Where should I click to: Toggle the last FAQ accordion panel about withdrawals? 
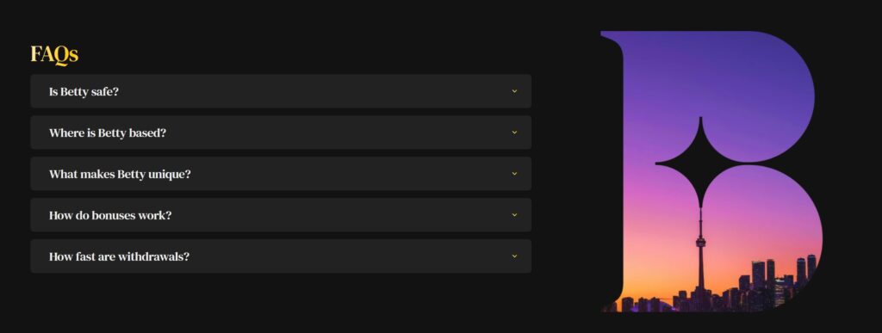pyautogui.click(x=281, y=256)
